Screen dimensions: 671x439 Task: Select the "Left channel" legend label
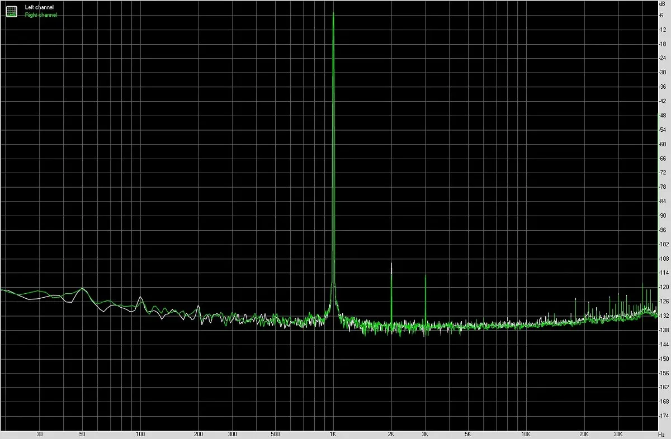(x=40, y=7)
